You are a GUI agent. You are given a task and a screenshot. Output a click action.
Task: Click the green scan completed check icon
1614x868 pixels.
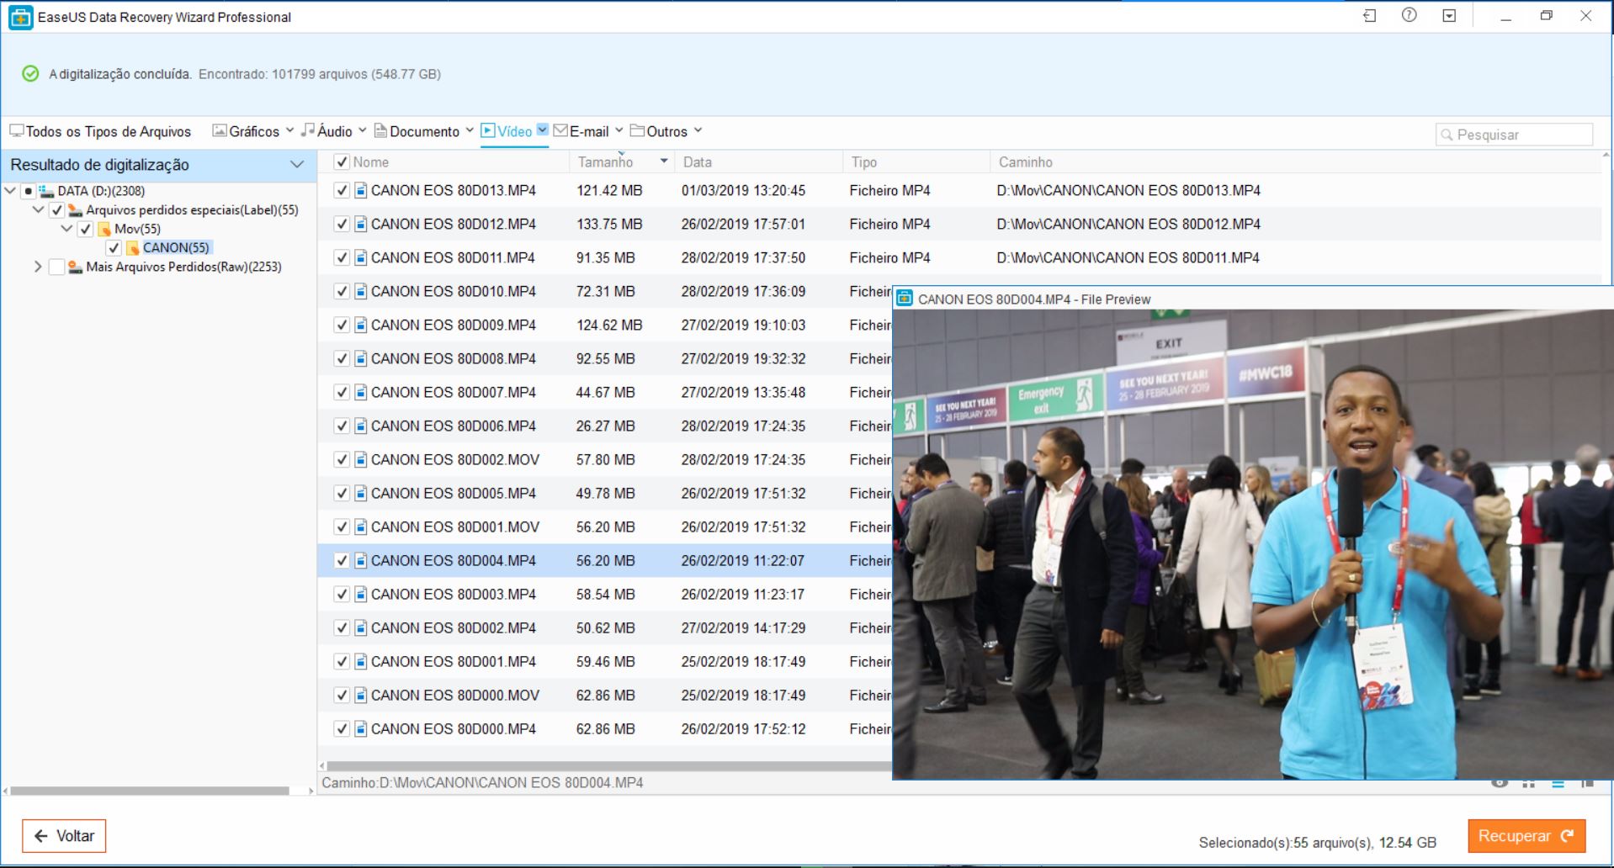click(30, 74)
